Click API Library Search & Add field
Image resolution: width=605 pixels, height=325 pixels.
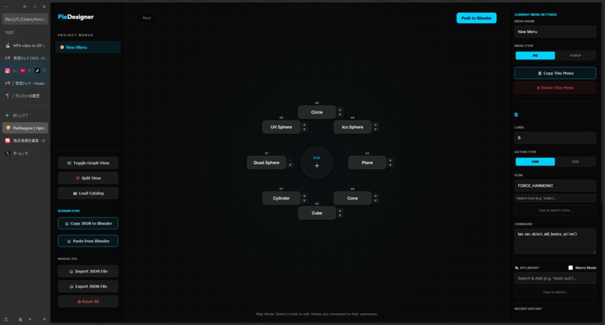coord(555,278)
